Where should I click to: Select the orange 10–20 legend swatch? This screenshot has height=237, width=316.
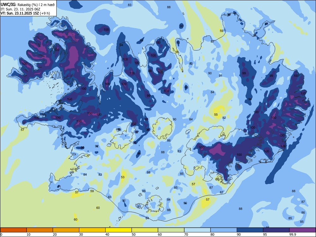point(40,230)
